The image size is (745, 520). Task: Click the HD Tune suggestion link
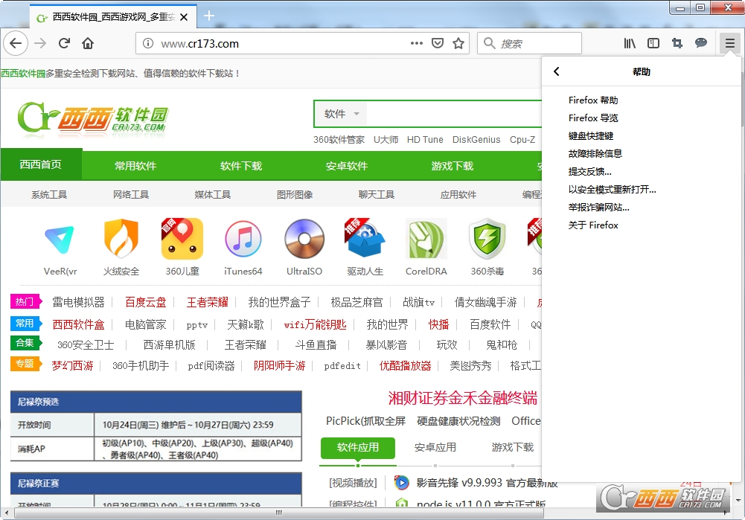[425, 140]
